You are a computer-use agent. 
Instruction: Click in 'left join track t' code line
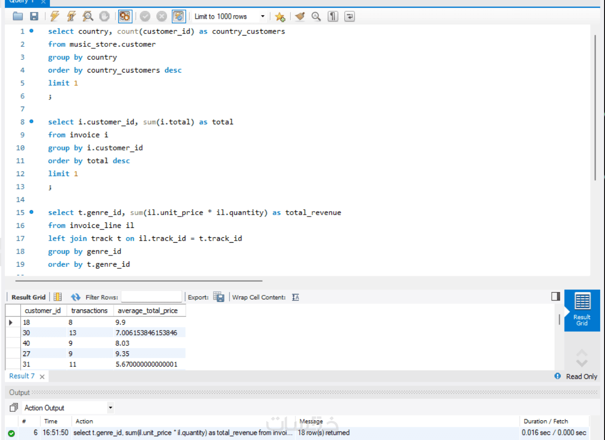tap(145, 238)
